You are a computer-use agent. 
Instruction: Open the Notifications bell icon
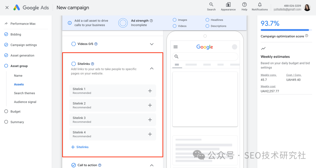pyautogui.click(x=260, y=5)
